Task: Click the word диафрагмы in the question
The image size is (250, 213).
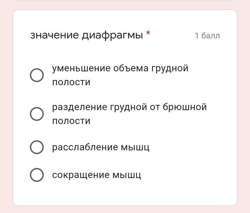Action: pos(112,35)
